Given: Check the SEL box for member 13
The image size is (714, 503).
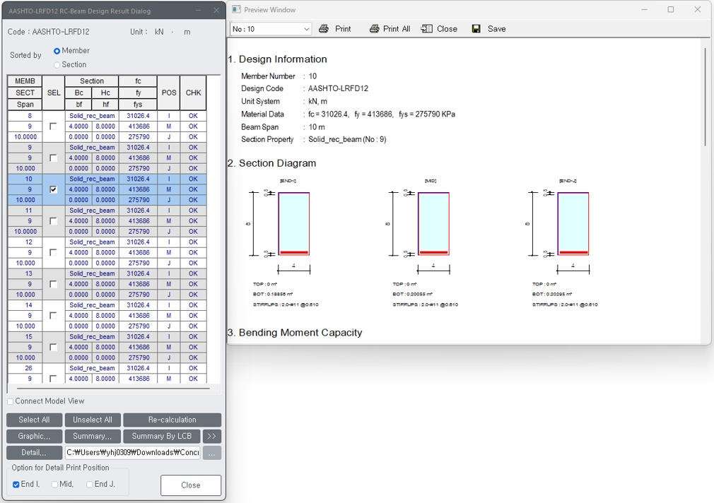Looking at the screenshot, I should click(53, 284).
